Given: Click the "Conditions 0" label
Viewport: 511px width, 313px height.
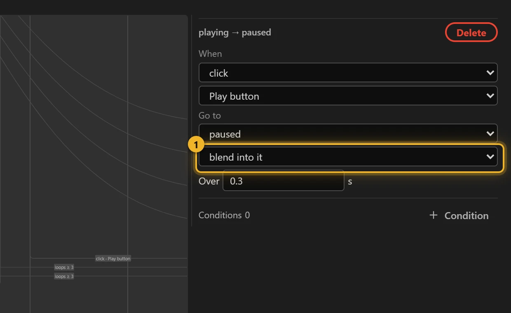Looking at the screenshot, I should coord(224,215).
